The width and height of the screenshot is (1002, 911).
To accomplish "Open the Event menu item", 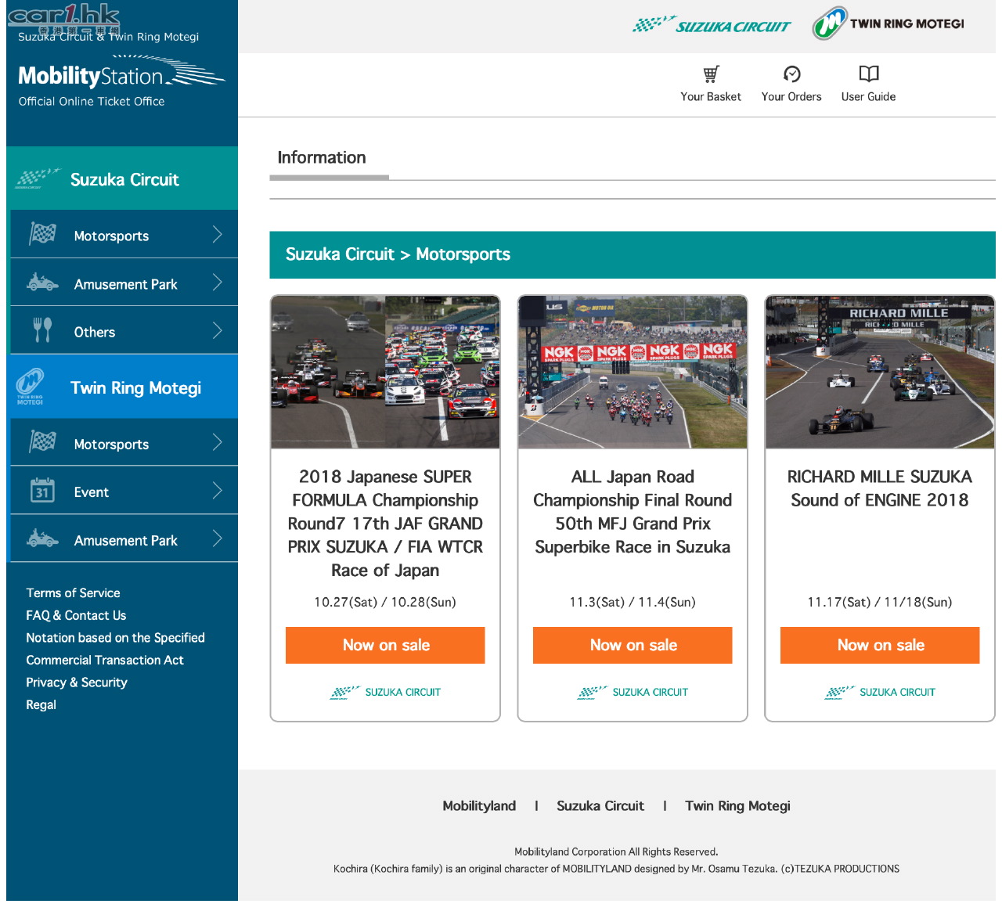I will click(124, 491).
